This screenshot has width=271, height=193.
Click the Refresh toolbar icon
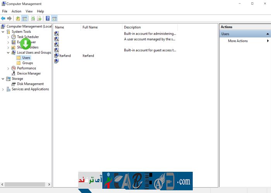[x=33, y=18]
